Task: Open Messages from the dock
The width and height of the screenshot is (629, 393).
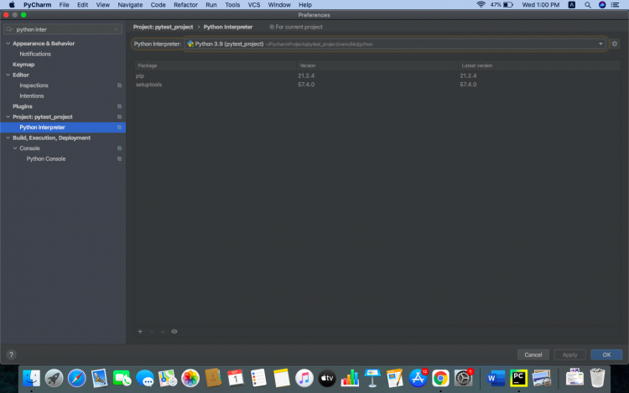Action: tap(145, 378)
